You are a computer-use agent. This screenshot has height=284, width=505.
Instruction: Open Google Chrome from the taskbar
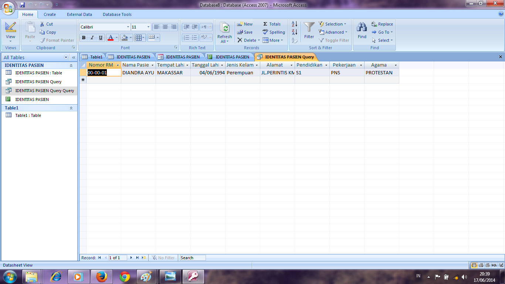coord(125,277)
